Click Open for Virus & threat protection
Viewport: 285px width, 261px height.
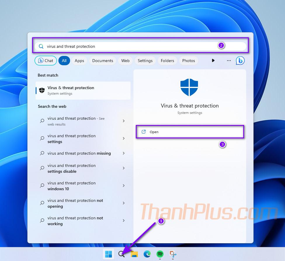(190, 132)
